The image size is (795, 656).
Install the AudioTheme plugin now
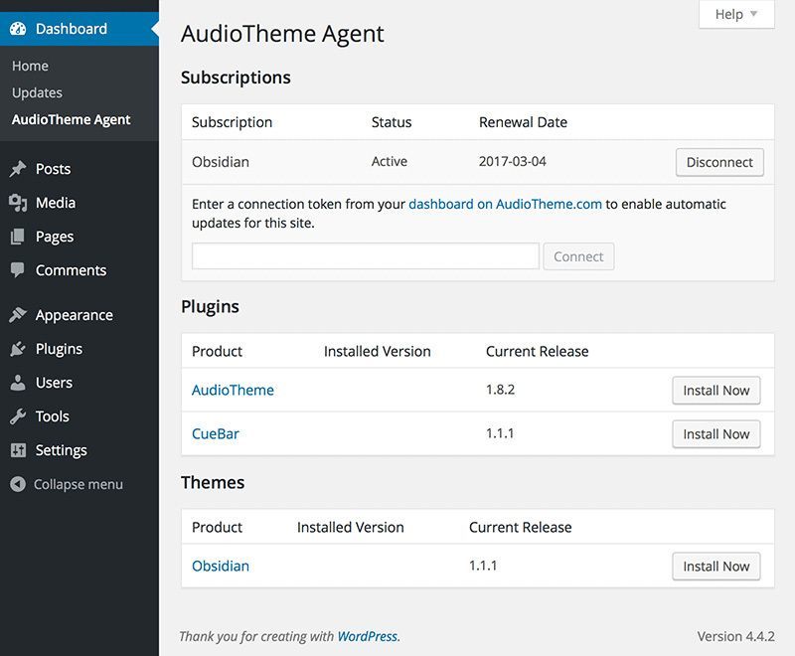coord(715,391)
